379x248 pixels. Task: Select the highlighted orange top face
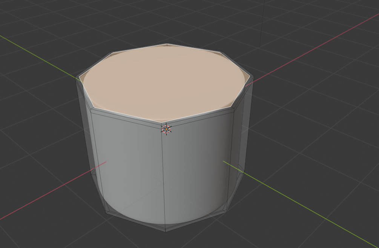(x=164, y=83)
